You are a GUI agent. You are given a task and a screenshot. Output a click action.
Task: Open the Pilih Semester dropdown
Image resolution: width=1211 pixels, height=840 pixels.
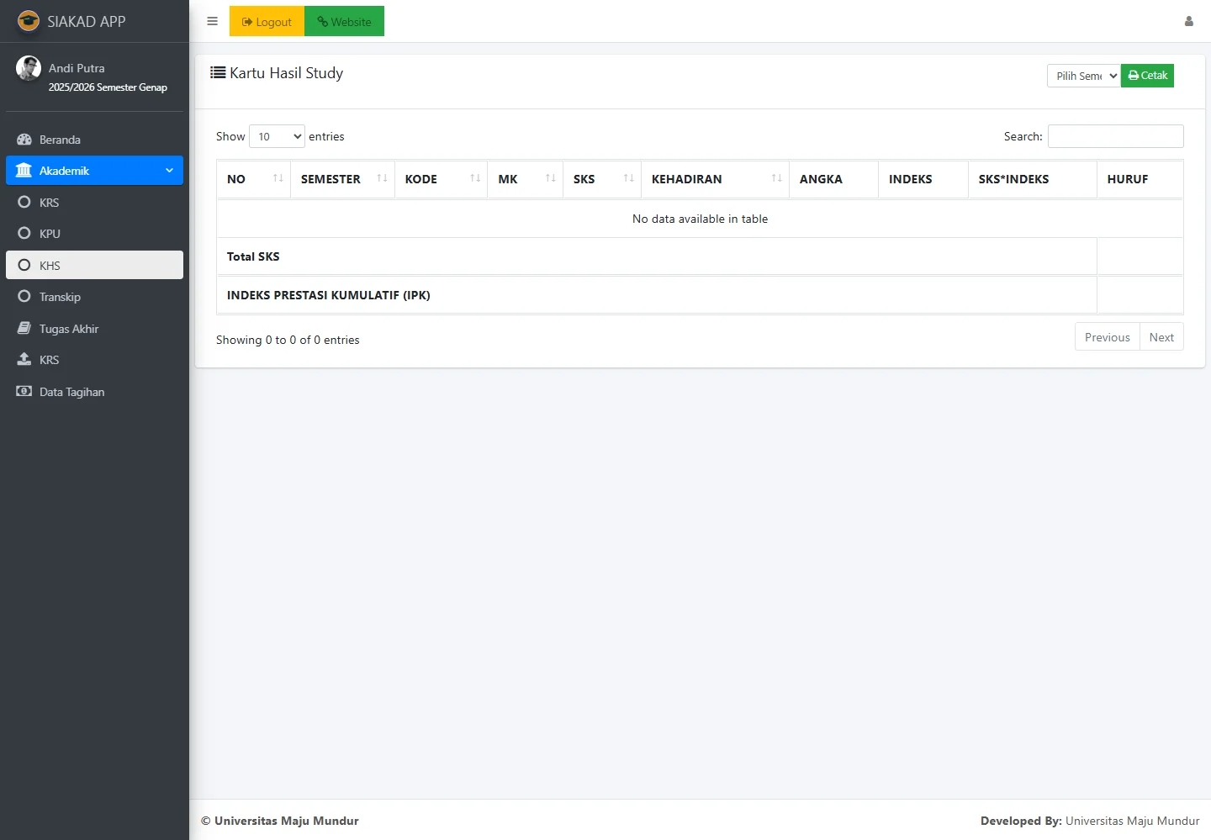(x=1083, y=76)
